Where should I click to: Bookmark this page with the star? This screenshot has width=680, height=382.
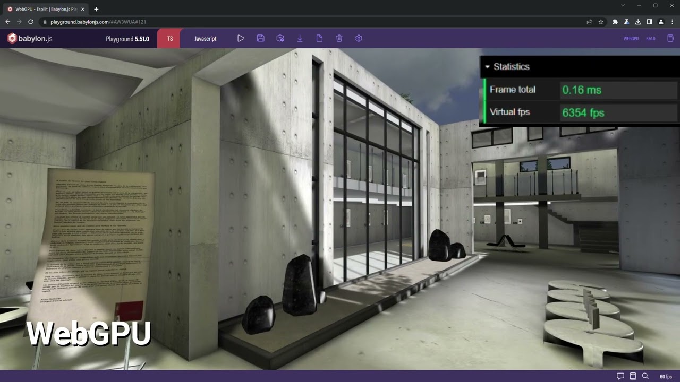pos(601,22)
